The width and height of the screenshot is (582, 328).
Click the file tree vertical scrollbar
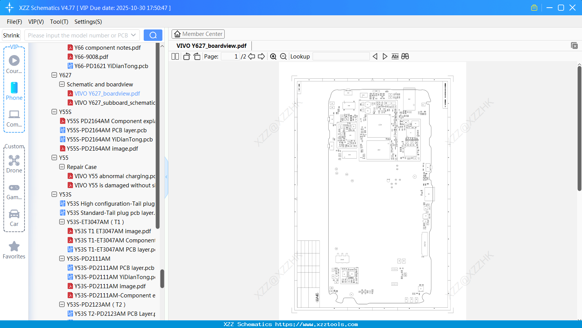(x=162, y=279)
